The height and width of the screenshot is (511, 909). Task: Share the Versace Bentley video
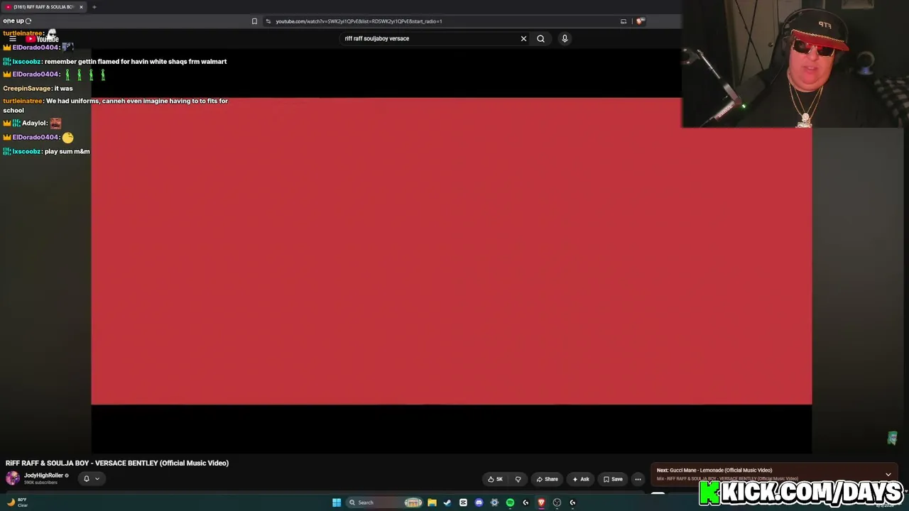(x=547, y=479)
